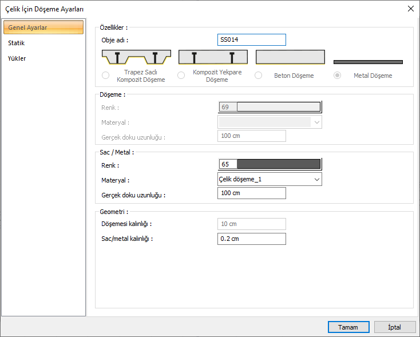Click the İptal button

pyautogui.click(x=395, y=327)
